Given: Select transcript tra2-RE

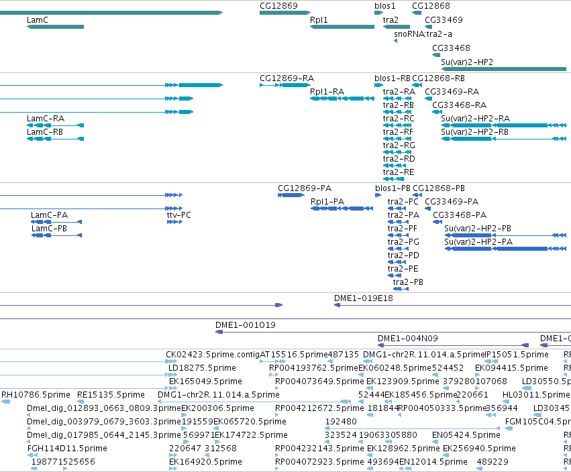Looking at the screenshot, I should coord(394,179).
